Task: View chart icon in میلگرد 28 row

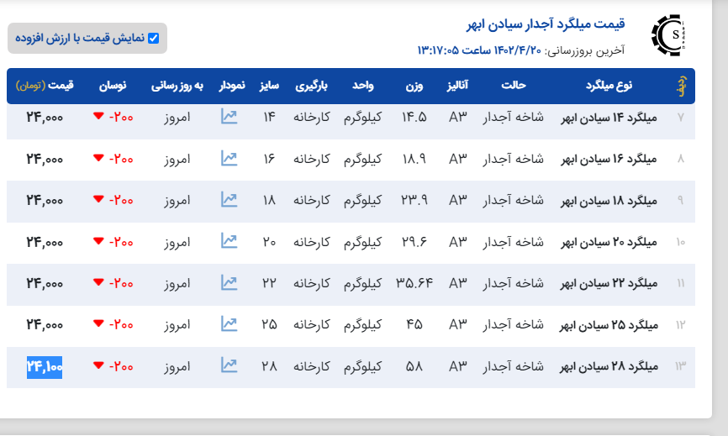Action: 229,365
